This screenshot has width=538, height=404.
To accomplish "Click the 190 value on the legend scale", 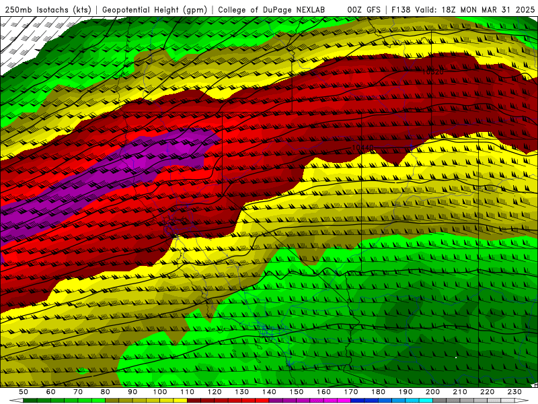I will (406, 392).
